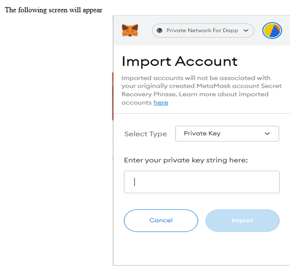Open the Select Type Private Key dropdown
This screenshot has height=267, width=298.
tap(227, 133)
